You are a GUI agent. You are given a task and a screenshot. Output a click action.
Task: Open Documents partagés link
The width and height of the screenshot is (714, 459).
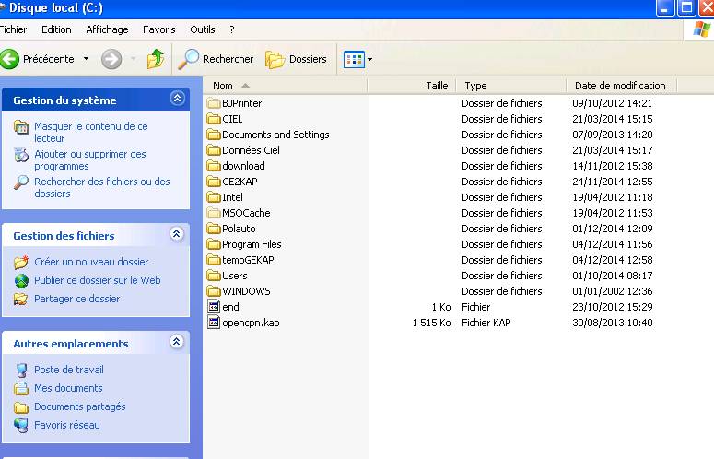point(79,406)
